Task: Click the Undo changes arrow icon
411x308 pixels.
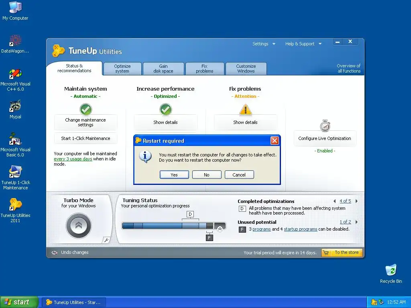Action: coord(55,253)
